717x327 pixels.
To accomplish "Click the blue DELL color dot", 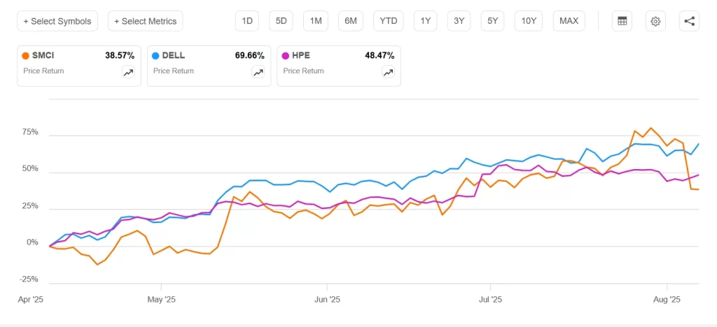I will coord(155,55).
